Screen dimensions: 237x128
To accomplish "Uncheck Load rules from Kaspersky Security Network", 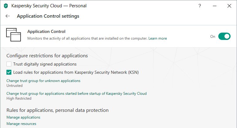I will (9, 72).
